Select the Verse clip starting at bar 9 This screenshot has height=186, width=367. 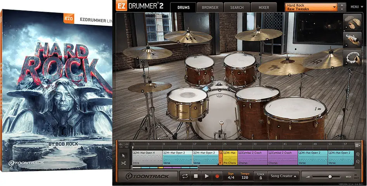(x=177, y=158)
